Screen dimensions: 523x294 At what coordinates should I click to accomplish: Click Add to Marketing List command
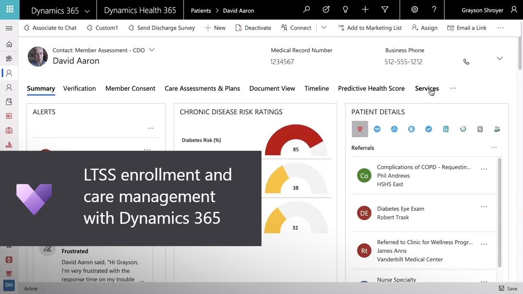click(370, 28)
